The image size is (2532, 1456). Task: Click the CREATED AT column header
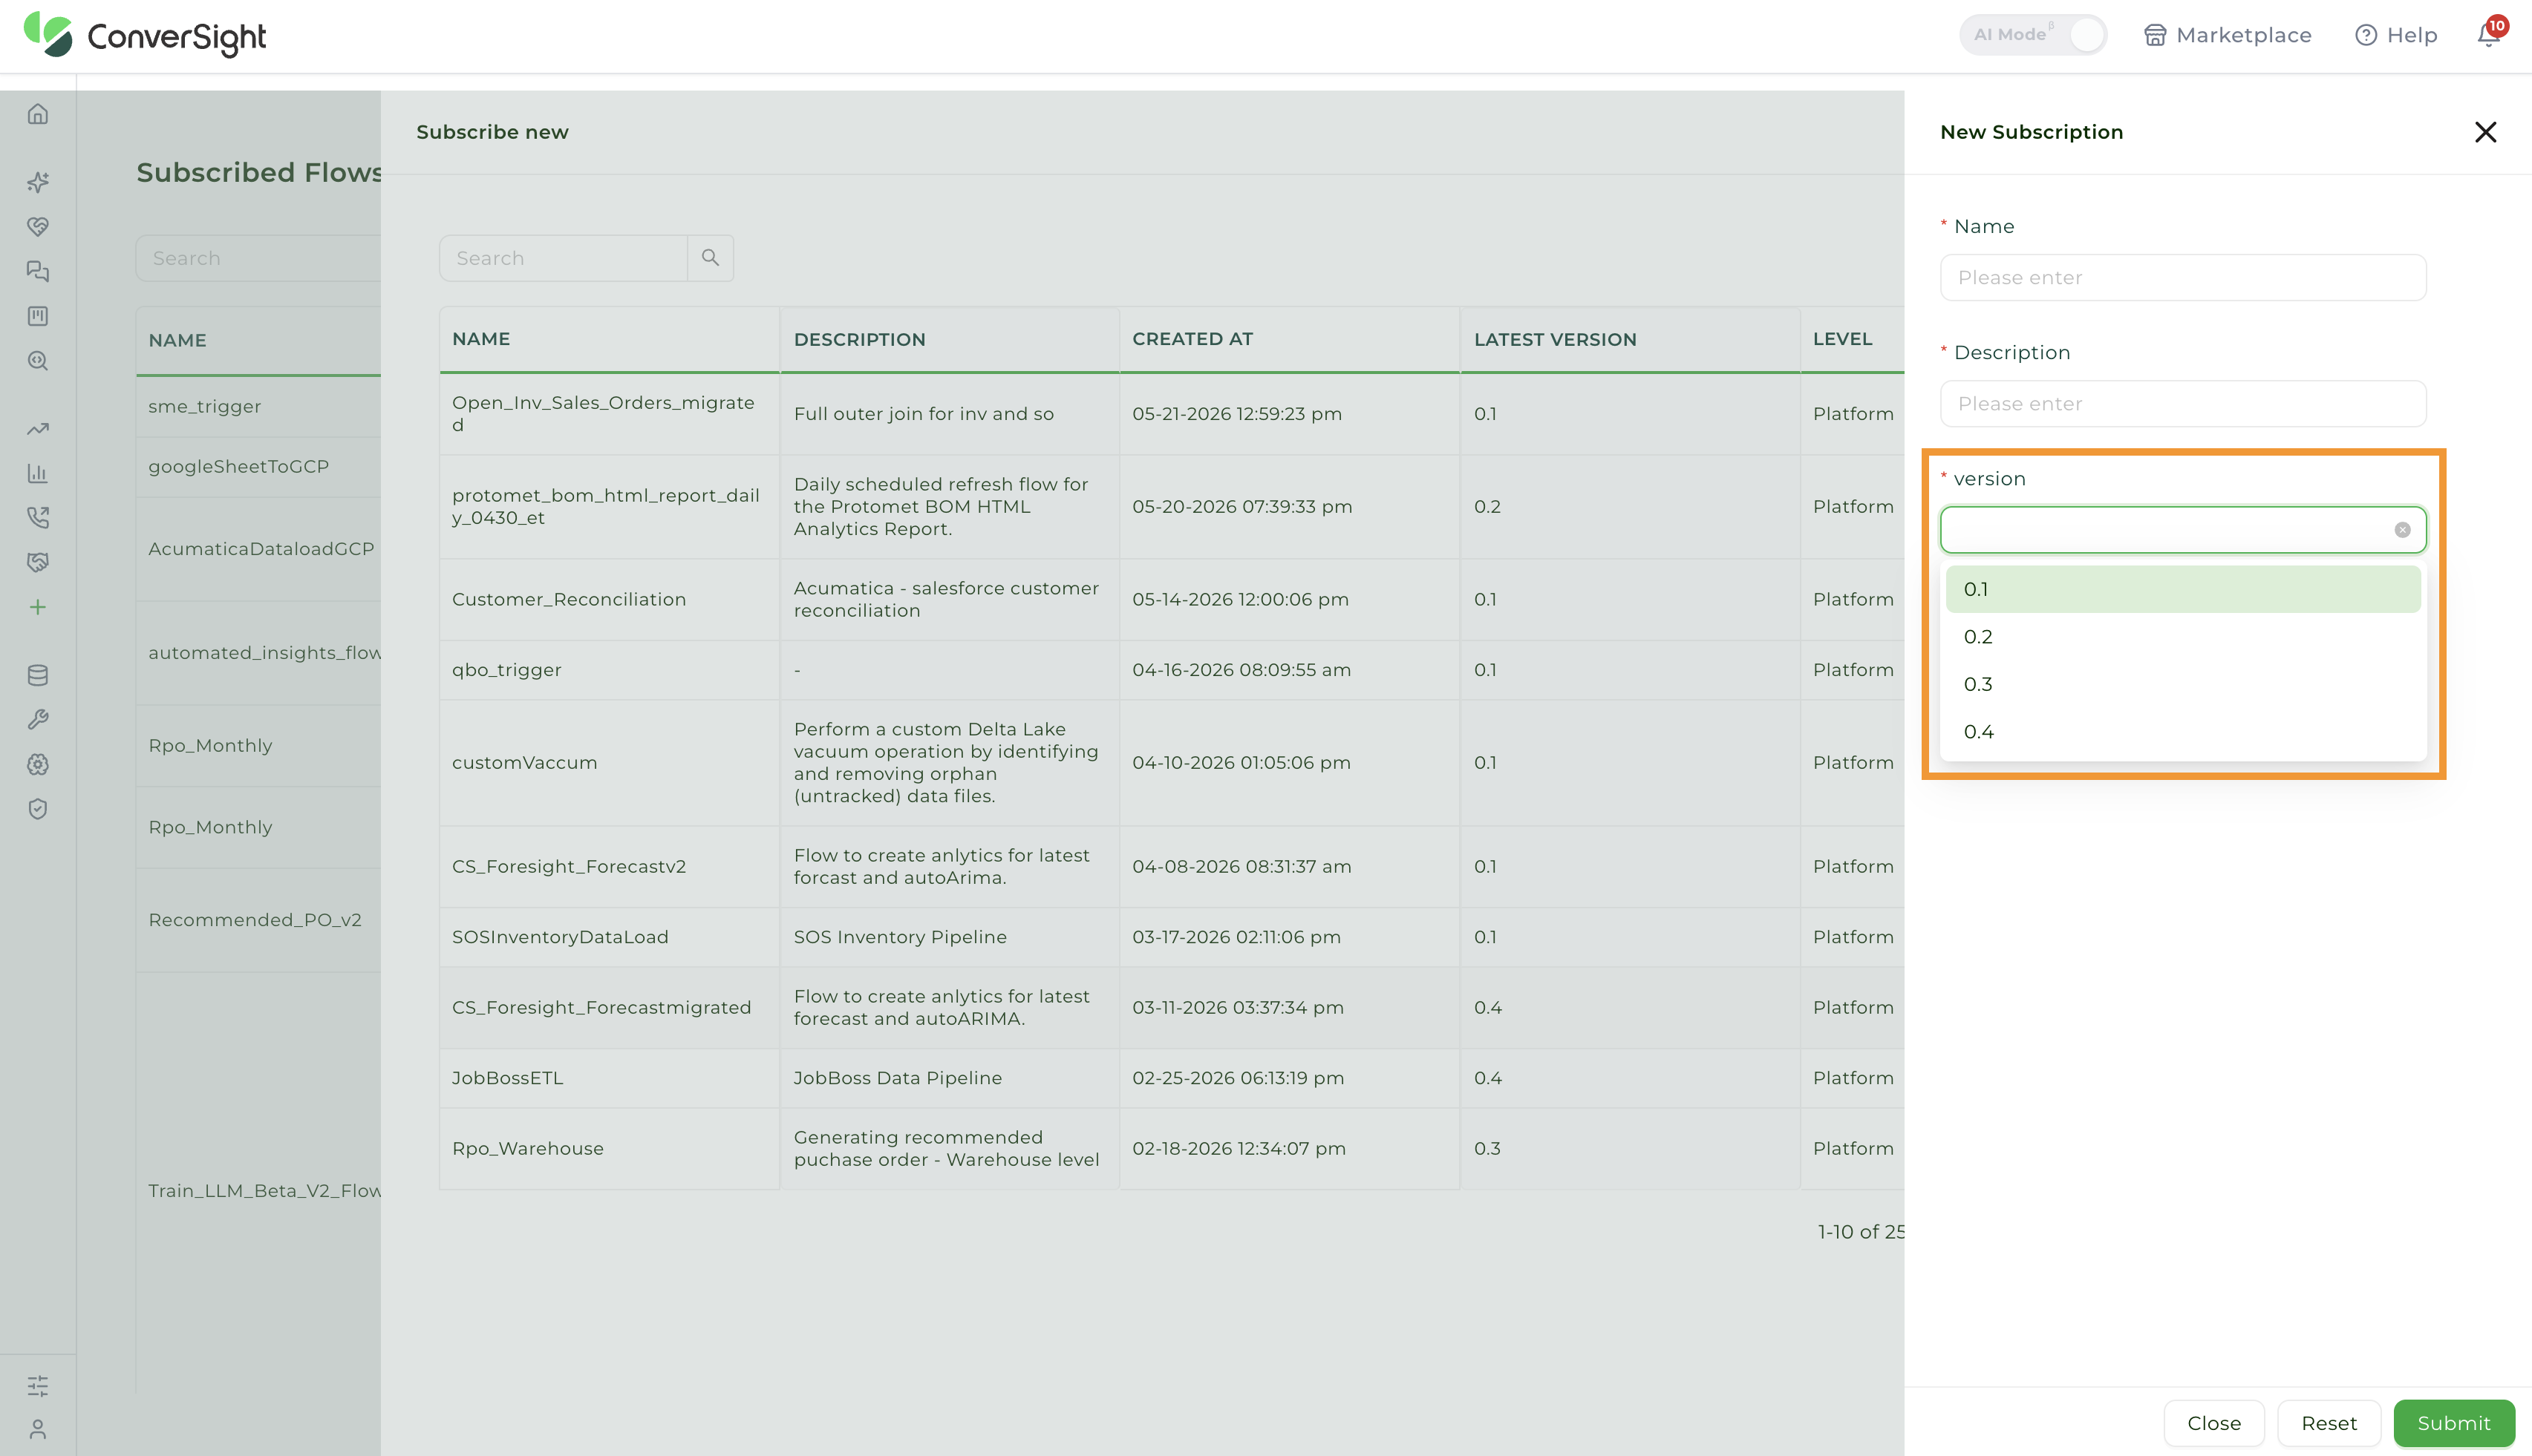point(1192,339)
